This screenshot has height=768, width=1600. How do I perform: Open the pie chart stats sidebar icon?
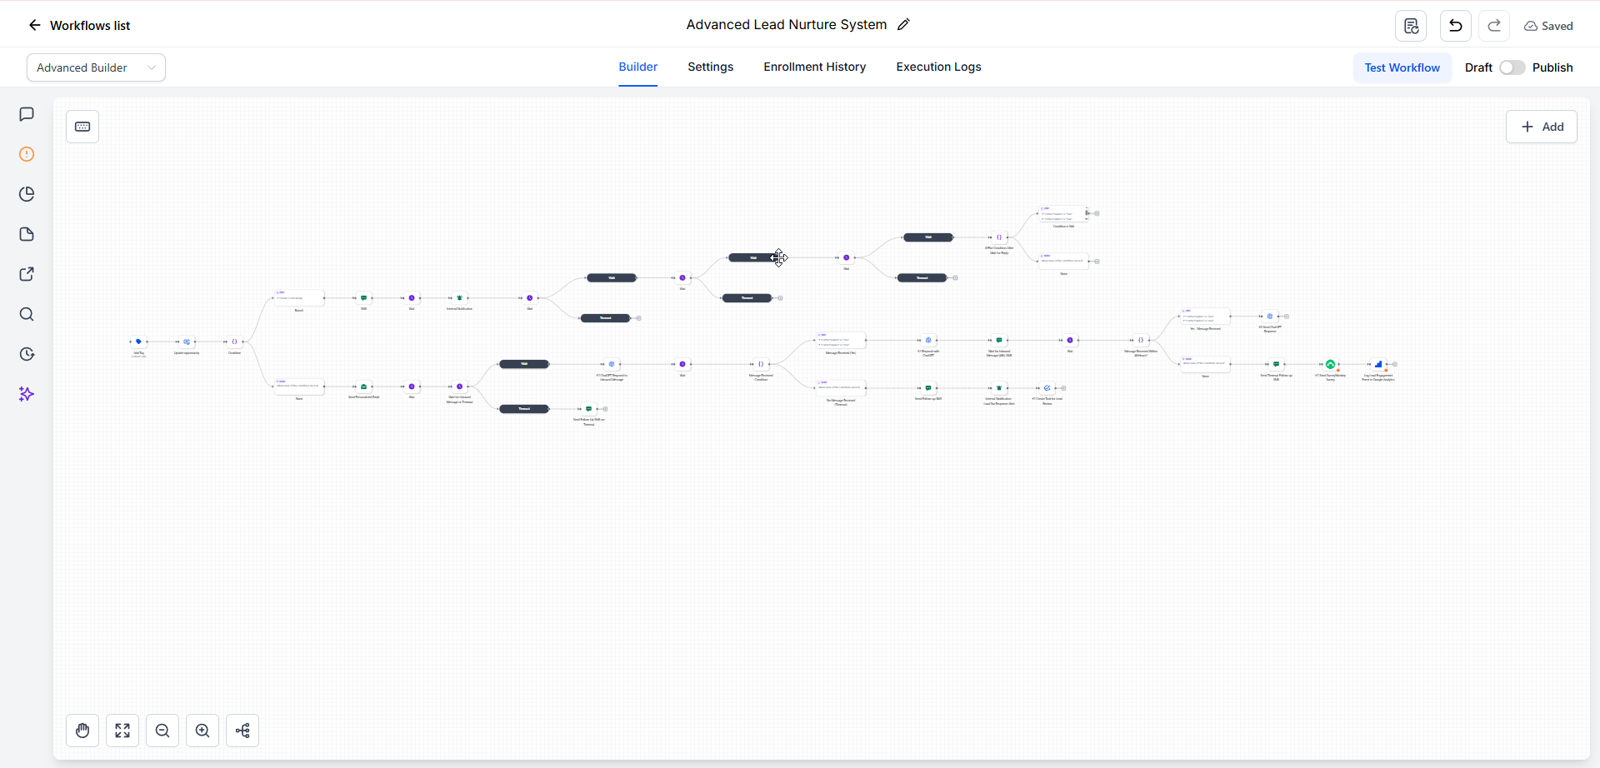point(27,194)
